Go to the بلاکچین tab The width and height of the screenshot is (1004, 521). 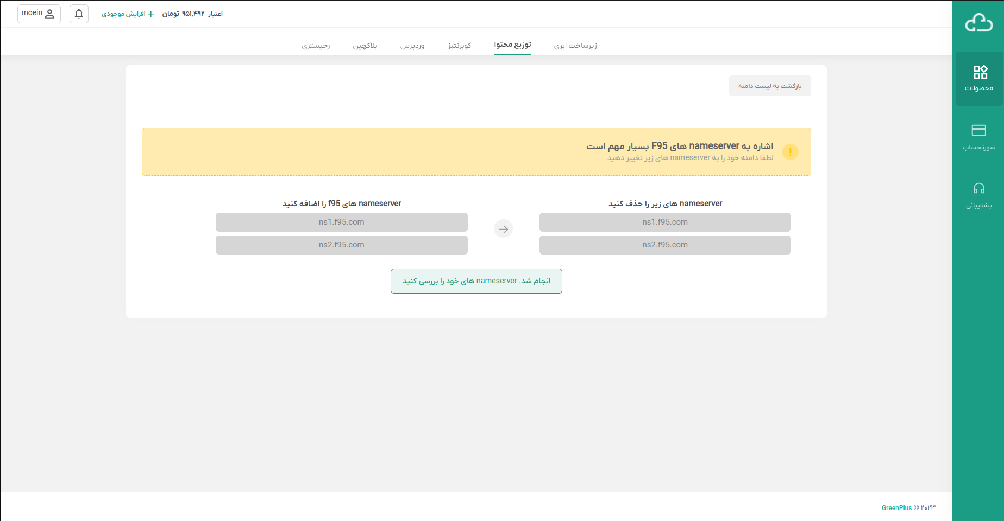(x=365, y=46)
